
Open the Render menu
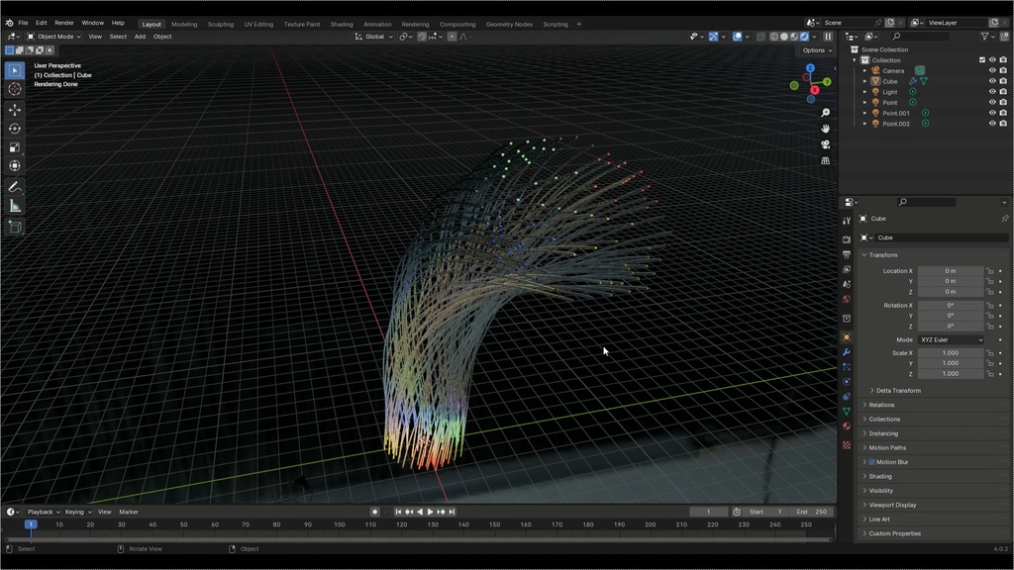click(x=64, y=23)
